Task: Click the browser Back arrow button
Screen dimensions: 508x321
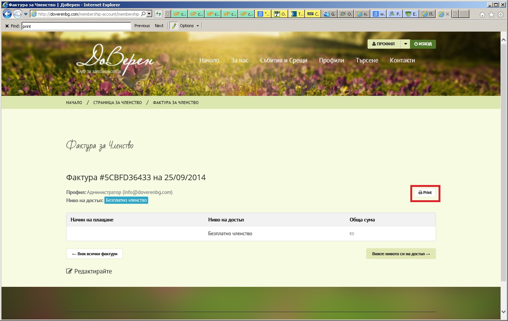Action: (7, 14)
